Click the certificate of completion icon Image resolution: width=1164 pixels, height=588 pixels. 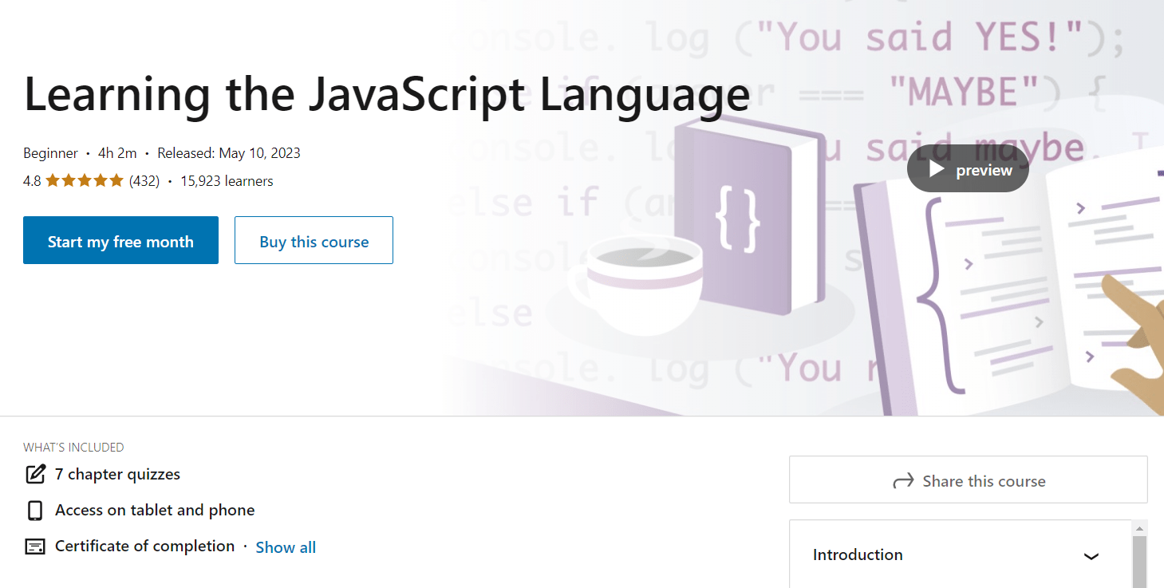click(34, 546)
